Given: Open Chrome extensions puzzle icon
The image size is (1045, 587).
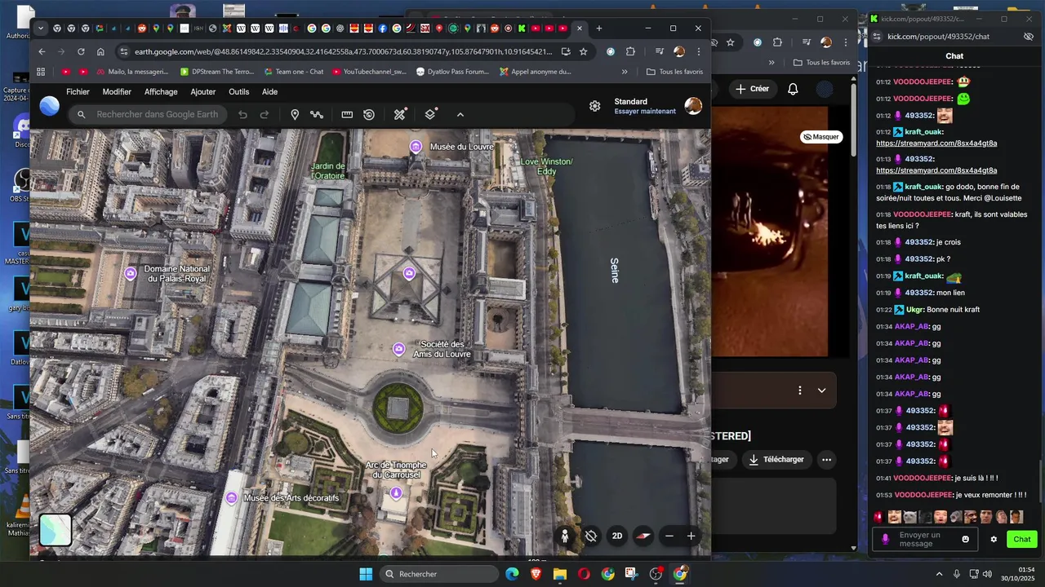Looking at the screenshot, I should [x=630, y=51].
